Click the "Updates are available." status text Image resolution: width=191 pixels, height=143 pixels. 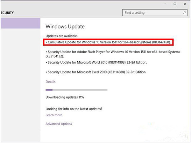click(61, 36)
